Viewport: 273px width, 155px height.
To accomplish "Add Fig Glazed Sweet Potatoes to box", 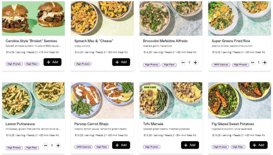I will [x=258, y=145].
